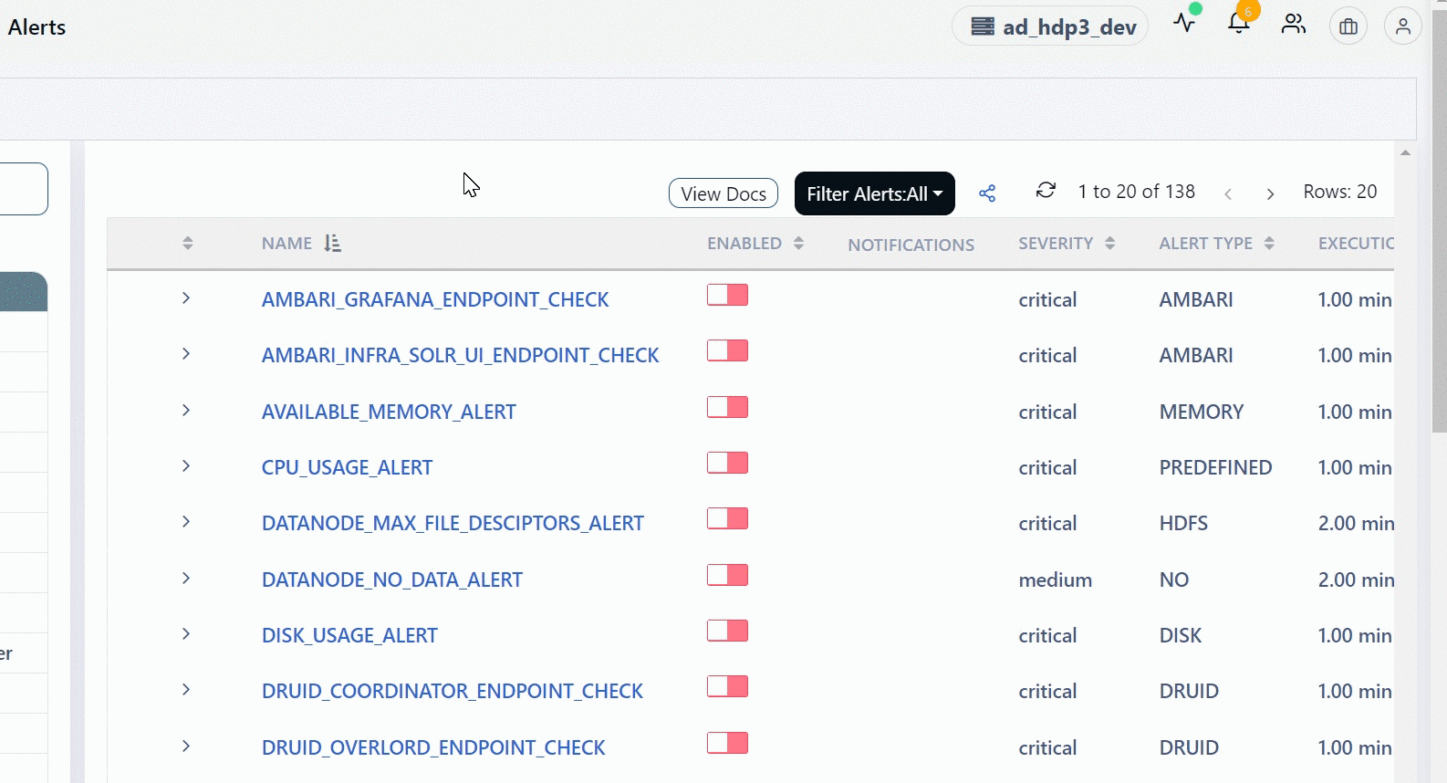Viewport: 1447px width, 783px height.
Task: Click the briefcase icon in header
Action: (1348, 26)
